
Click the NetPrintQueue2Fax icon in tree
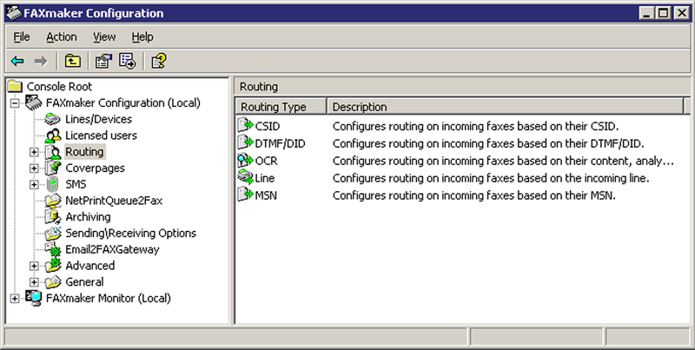53,201
